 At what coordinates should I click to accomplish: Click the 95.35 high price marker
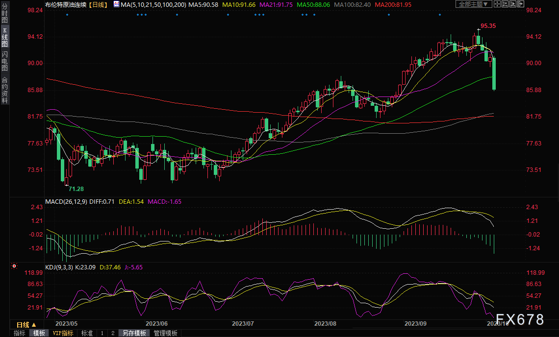pos(488,25)
